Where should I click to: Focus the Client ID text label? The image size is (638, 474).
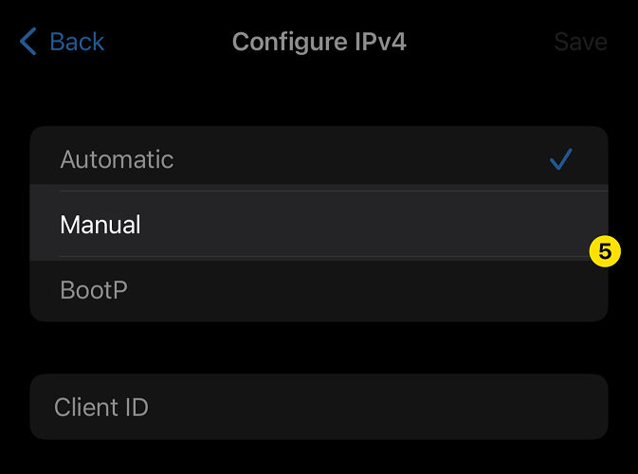pos(101,408)
